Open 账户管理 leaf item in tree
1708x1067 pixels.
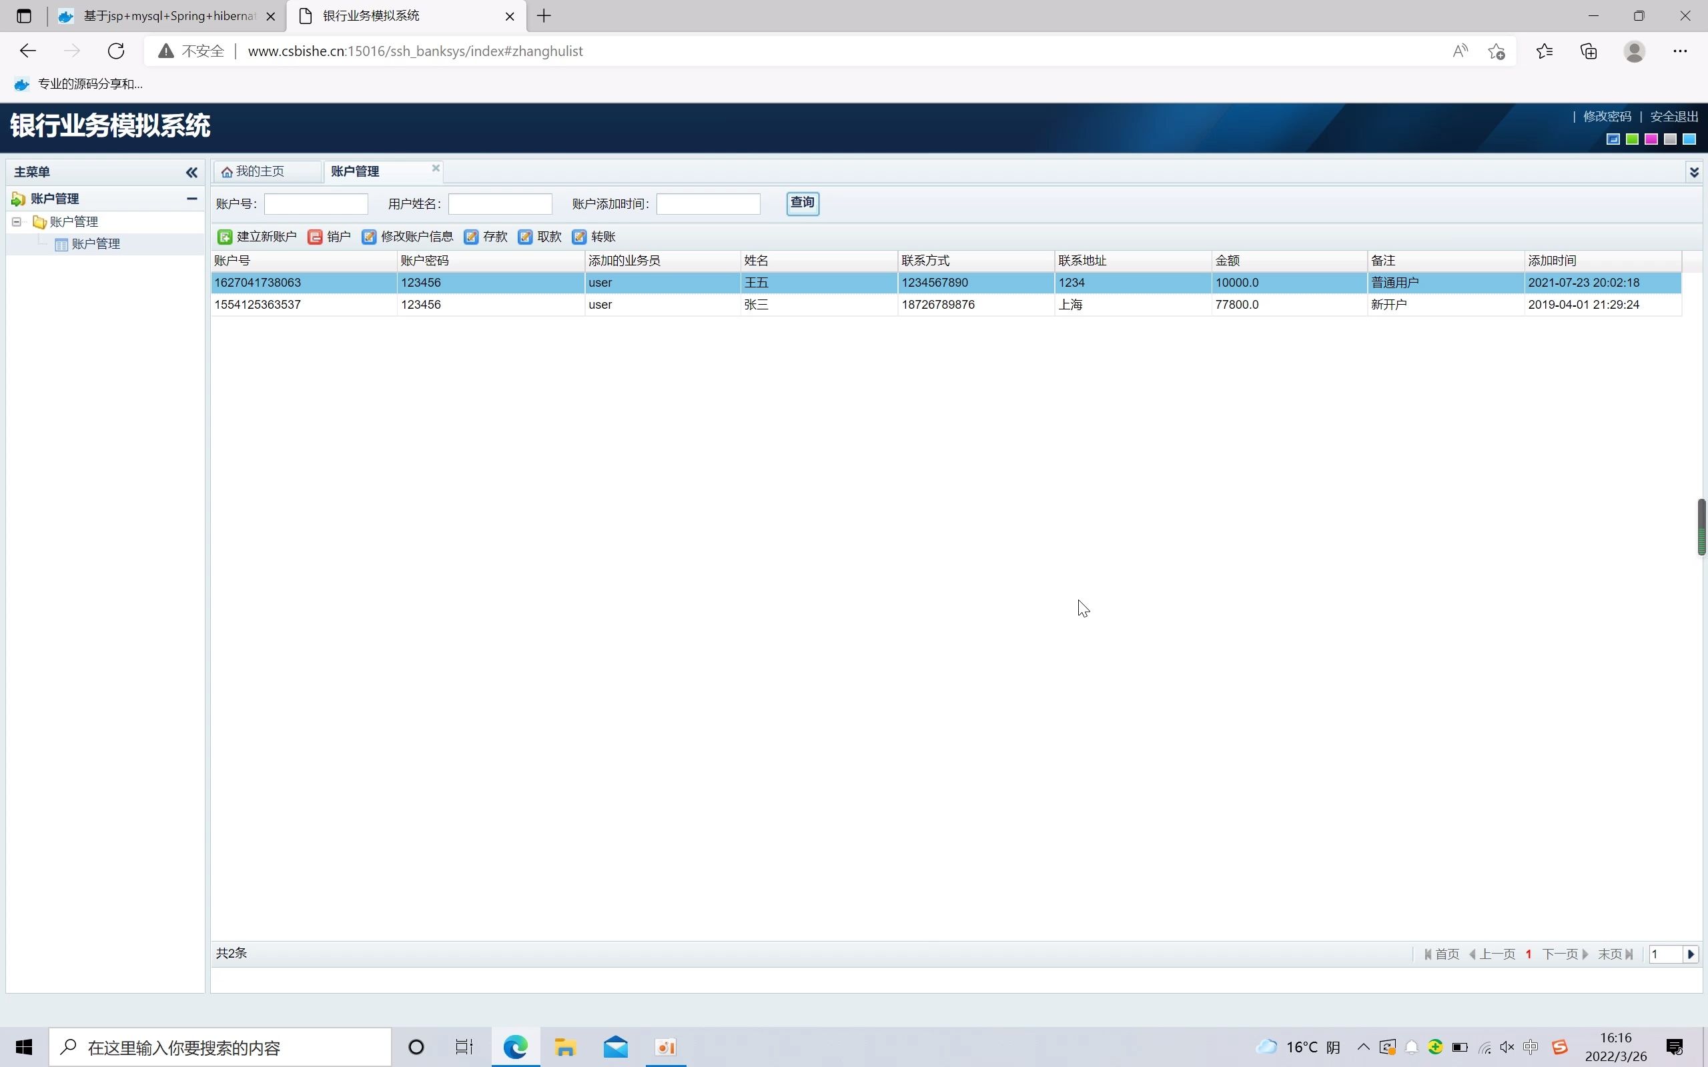coord(96,244)
